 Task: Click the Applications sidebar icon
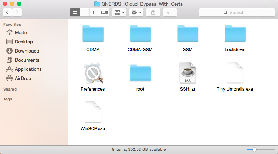pyautogui.click(x=10, y=69)
